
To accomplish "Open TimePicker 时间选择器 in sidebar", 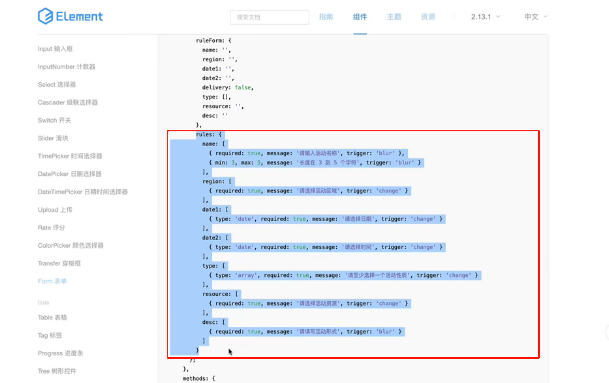I will tap(70, 156).
